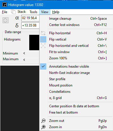113x131 pixels.
Task: Click the Zoom in magnifier icon
Action: [43, 127]
